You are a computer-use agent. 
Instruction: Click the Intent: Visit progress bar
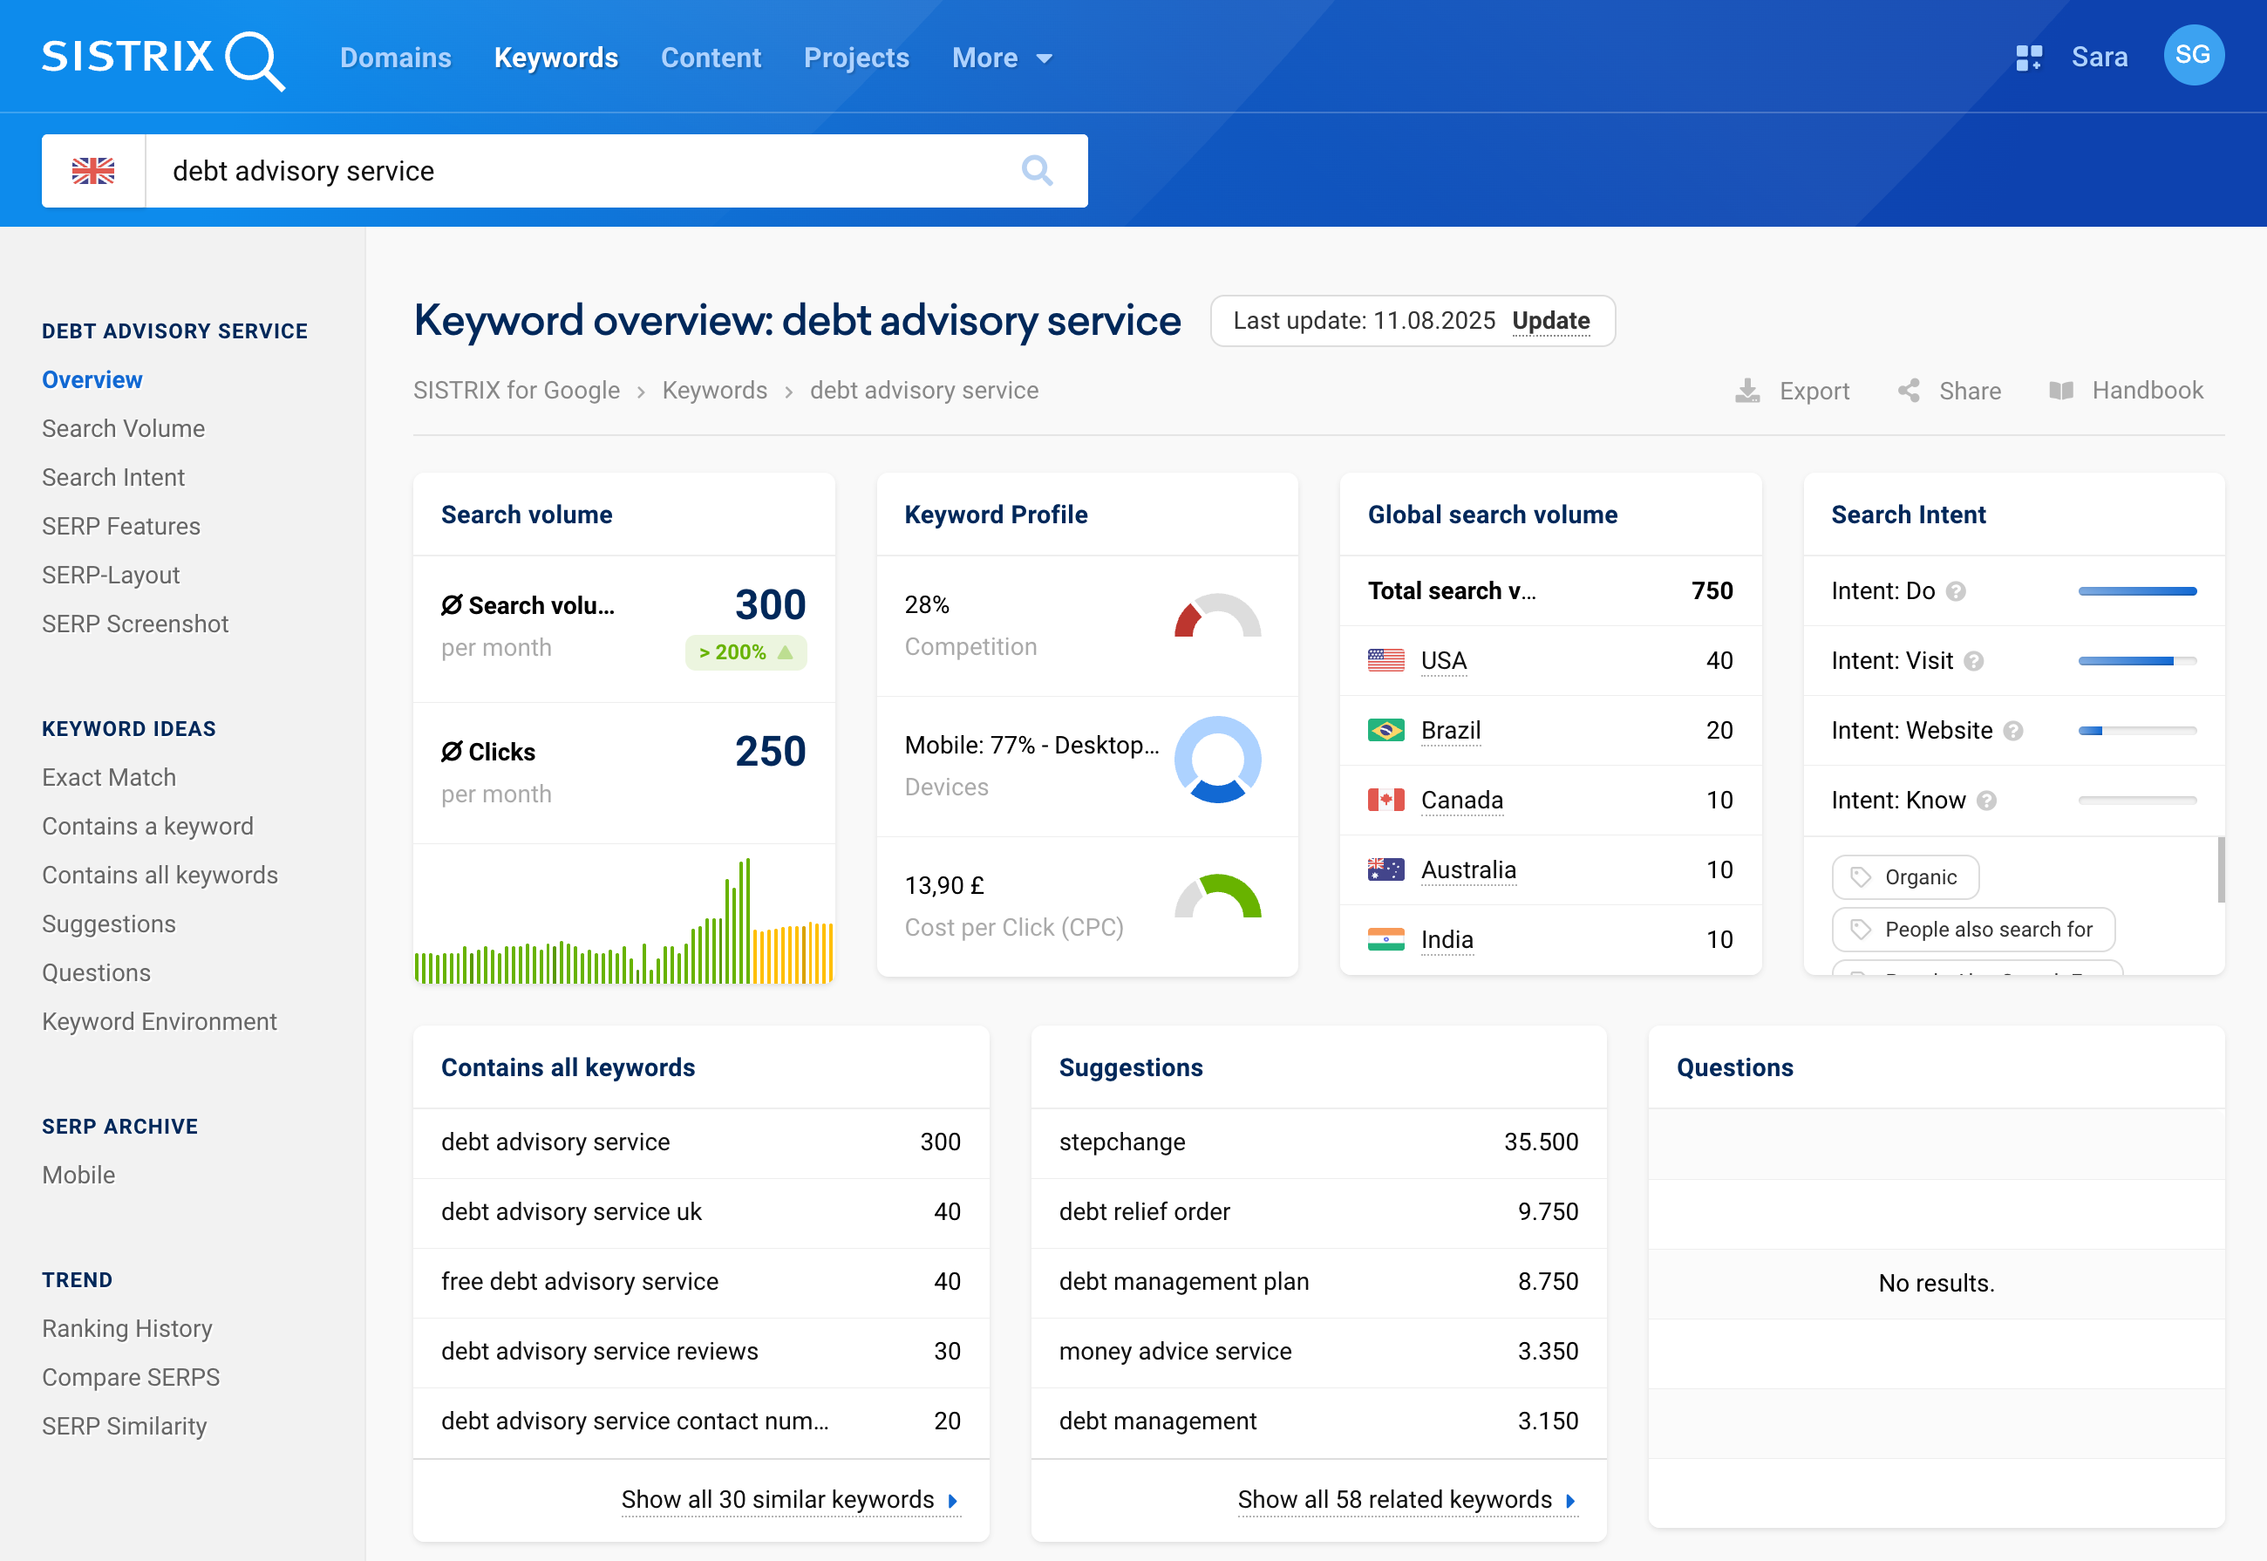(x=2137, y=660)
